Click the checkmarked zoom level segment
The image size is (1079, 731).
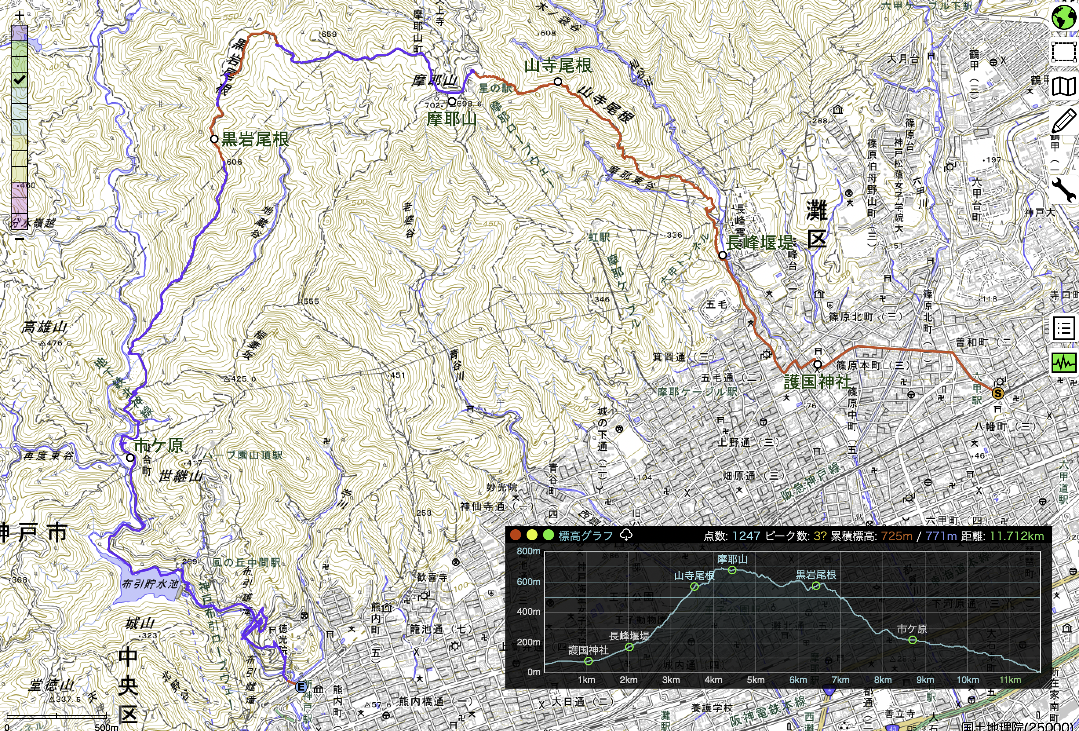tap(19, 80)
